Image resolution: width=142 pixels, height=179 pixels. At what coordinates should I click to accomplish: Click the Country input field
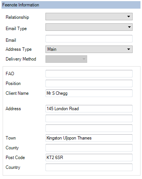(x=89, y=167)
